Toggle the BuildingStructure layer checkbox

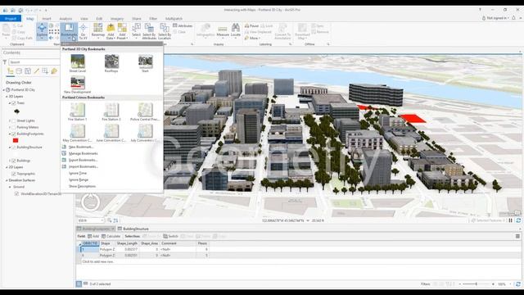(14, 147)
